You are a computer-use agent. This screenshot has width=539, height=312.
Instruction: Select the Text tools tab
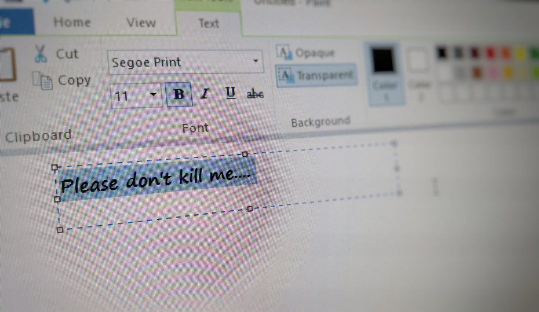click(x=209, y=23)
